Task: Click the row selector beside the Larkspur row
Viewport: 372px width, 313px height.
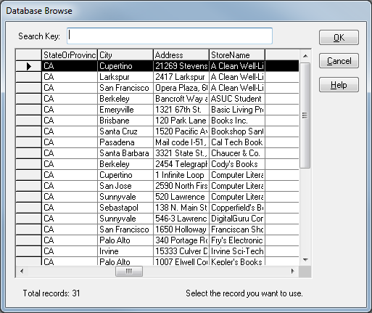Action: (28, 77)
